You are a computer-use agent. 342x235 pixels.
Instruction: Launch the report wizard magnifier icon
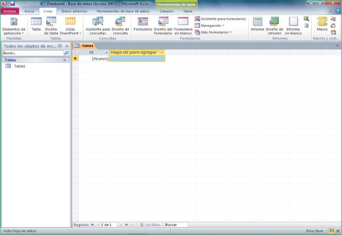(306, 19)
